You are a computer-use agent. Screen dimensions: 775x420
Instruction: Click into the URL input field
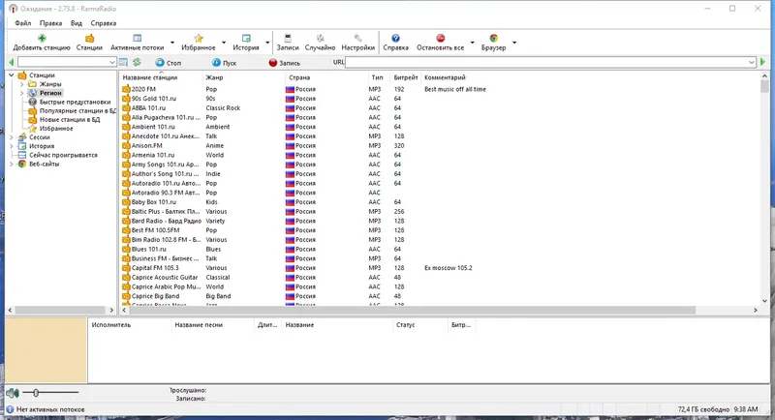coord(546,62)
